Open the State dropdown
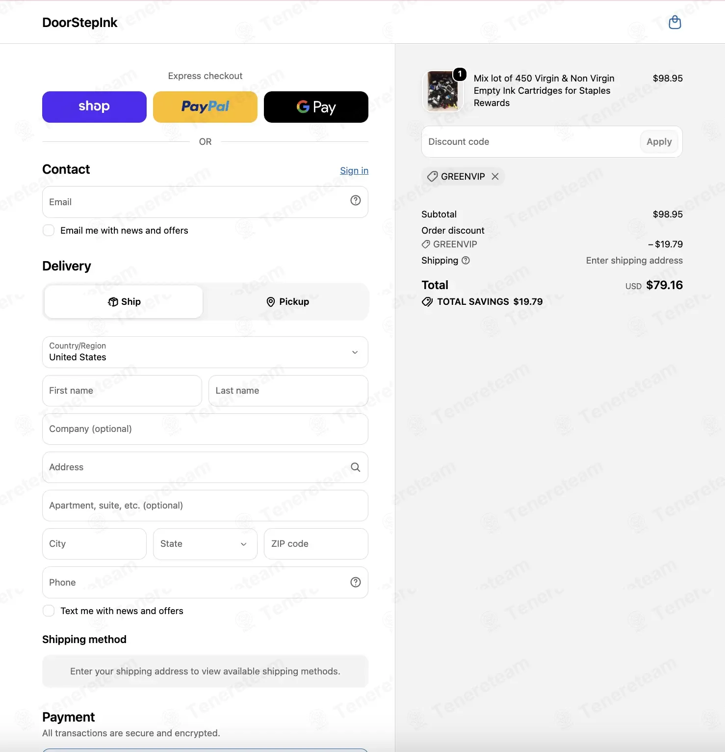The height and width of the screenshot is (752, 725). (x=205, y=544)
